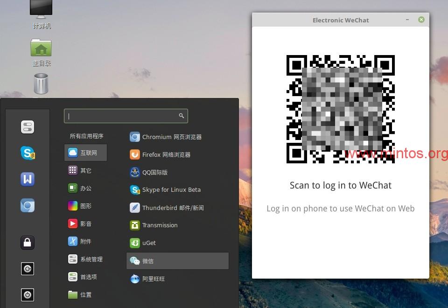Viewport: 448px width, 308px height.
Task: Click the WeChat login QR code
Action: pyautogui.click(x=341, y=109)
